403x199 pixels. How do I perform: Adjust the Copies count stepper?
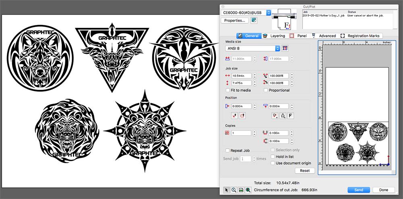[x=254, y=133]
